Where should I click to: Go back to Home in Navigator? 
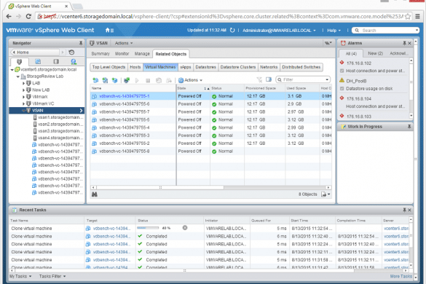(35, 52)
